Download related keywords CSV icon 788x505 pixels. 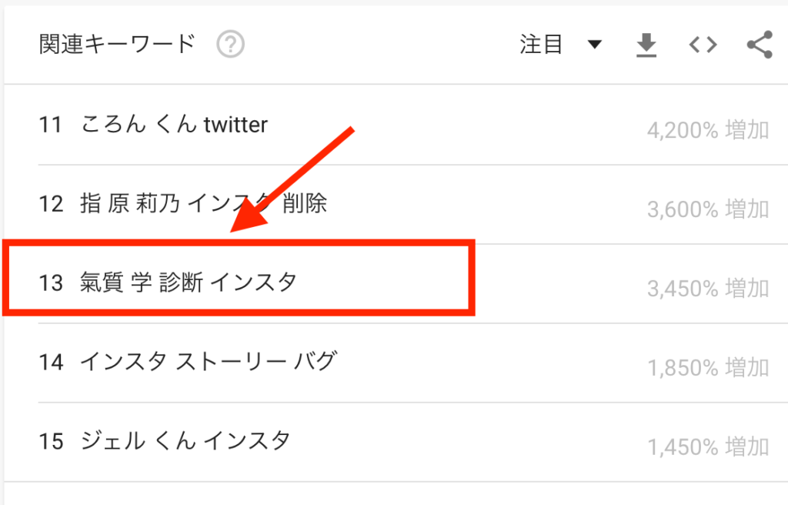tap(646, 45)
